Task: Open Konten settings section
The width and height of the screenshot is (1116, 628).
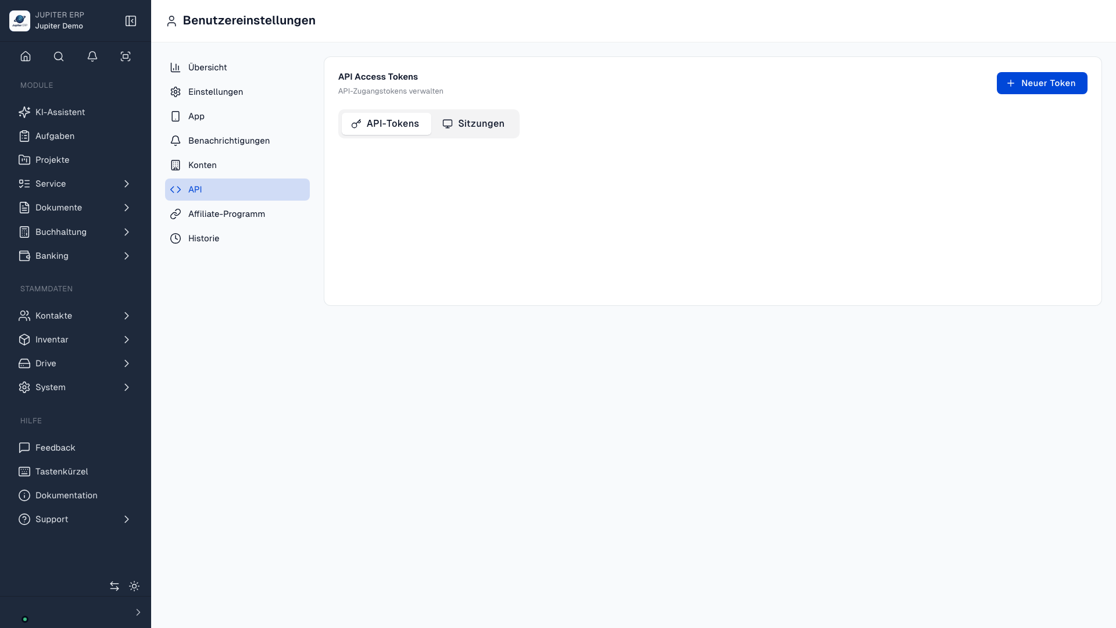Action: pyautogui.click(x=237, y=165)
